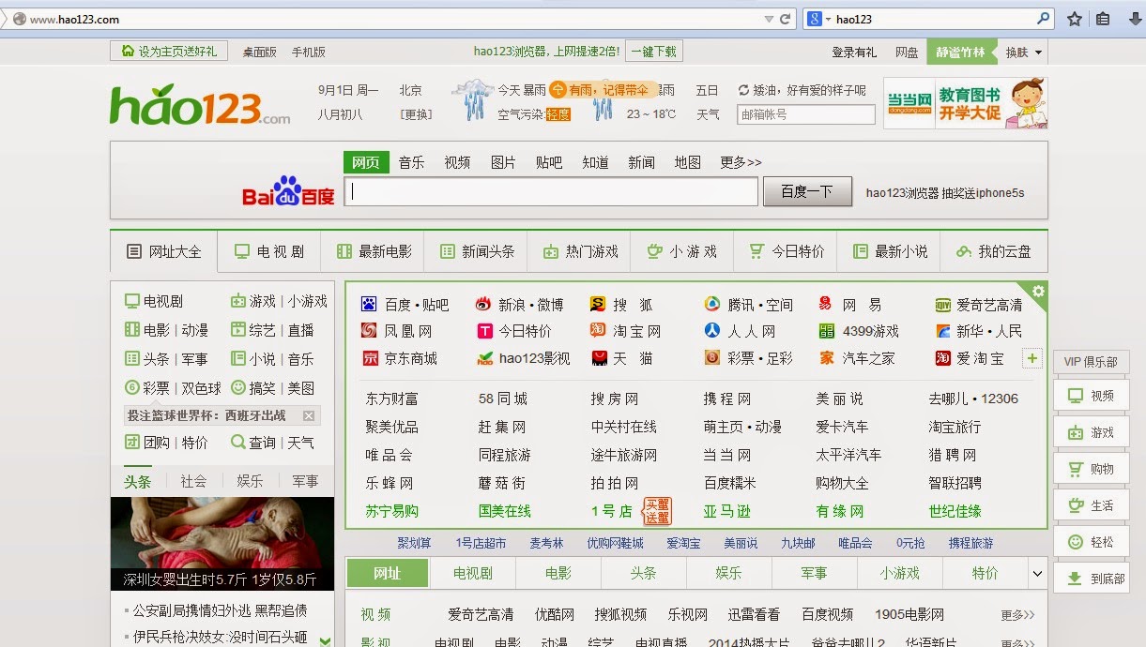The height and width of the screenshot is (647, 1146).
Task: Switch to the 音乐 search tab
Action: (x=410, y=161)
